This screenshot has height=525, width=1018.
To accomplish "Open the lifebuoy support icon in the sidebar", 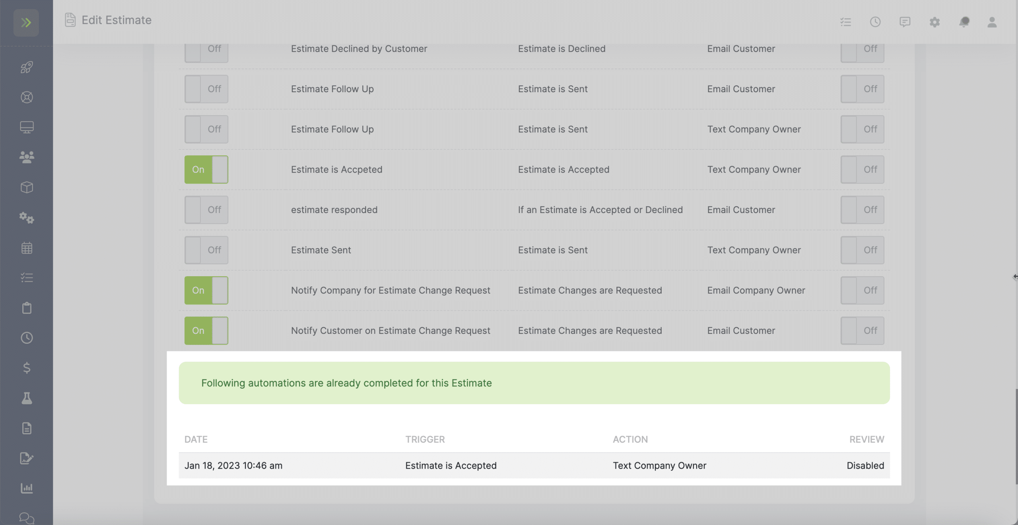I will (x=27, y=97).
